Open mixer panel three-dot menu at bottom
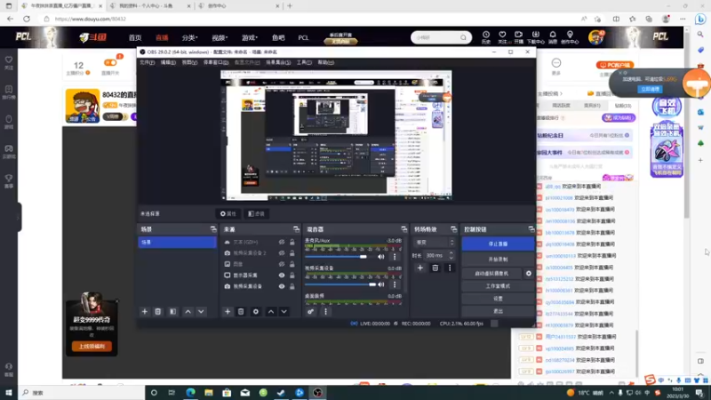Screen dimensions: 711x400 325,312
